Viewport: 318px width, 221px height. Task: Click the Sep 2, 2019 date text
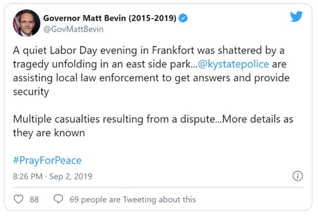[70, 176]
